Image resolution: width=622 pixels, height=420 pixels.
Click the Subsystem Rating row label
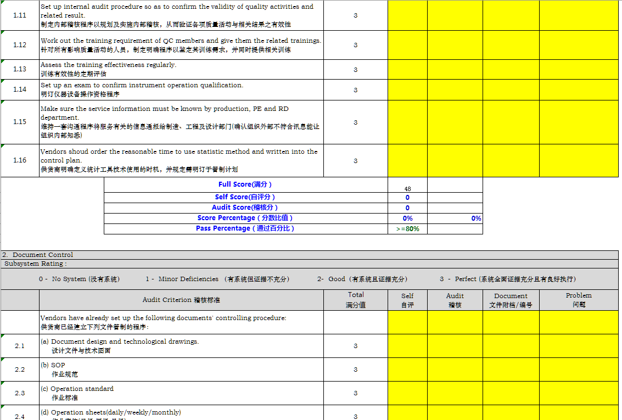[36, 264]
